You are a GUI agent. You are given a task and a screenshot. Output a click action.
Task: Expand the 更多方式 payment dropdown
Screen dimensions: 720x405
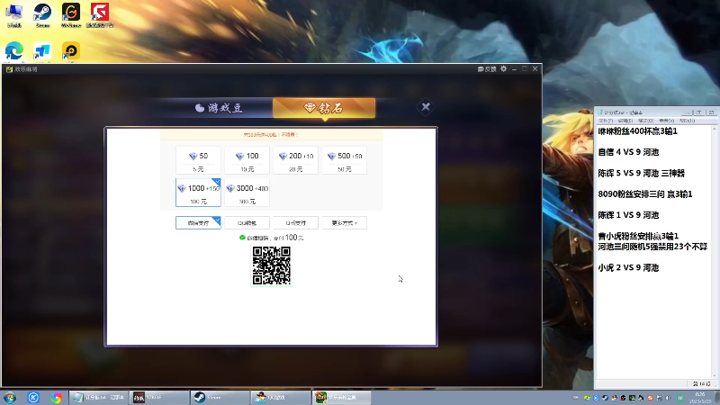[x=345, y=222]
